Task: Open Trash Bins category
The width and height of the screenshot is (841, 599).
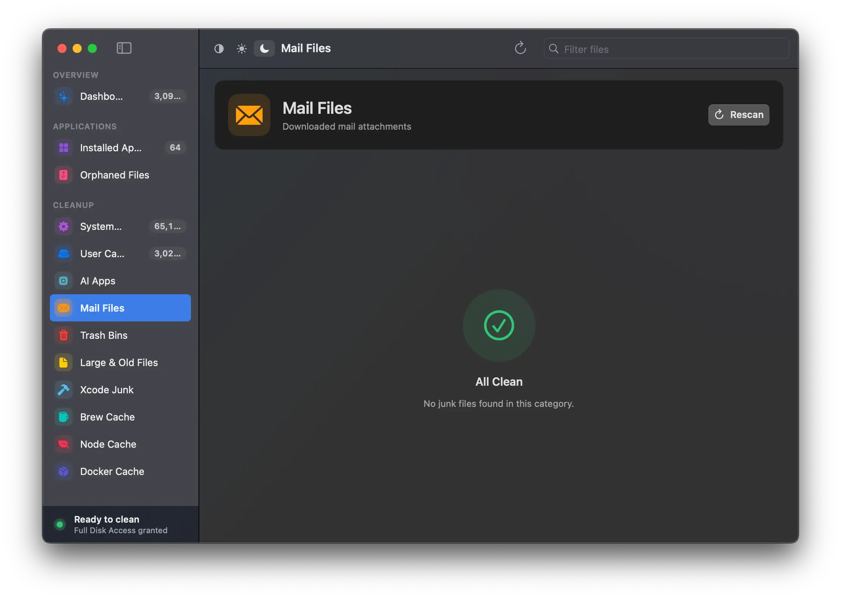Action: pos(120,335)
